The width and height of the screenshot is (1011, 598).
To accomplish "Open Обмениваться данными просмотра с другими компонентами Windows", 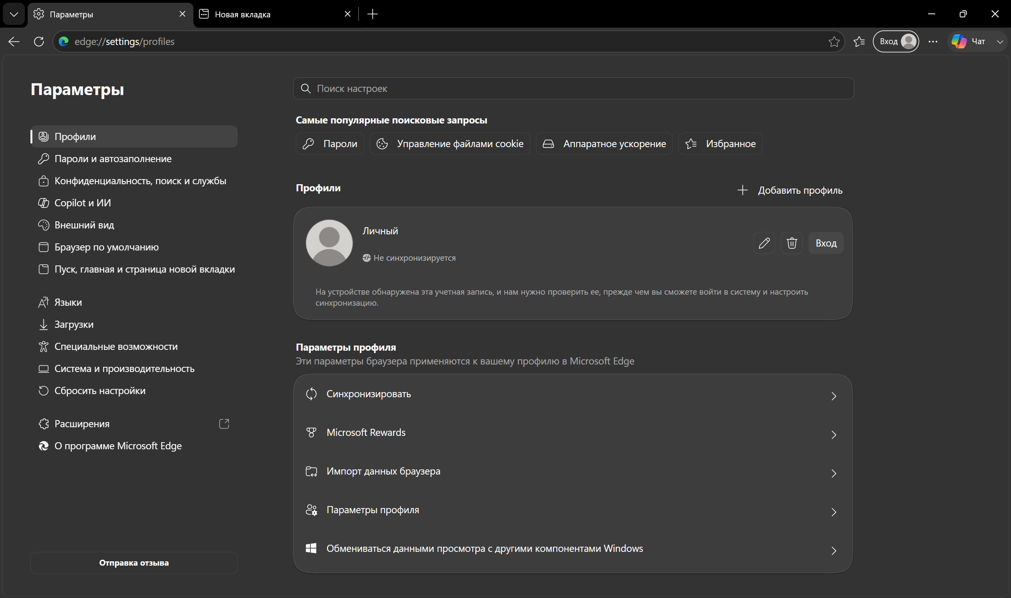I will click(x=573, y=549).
